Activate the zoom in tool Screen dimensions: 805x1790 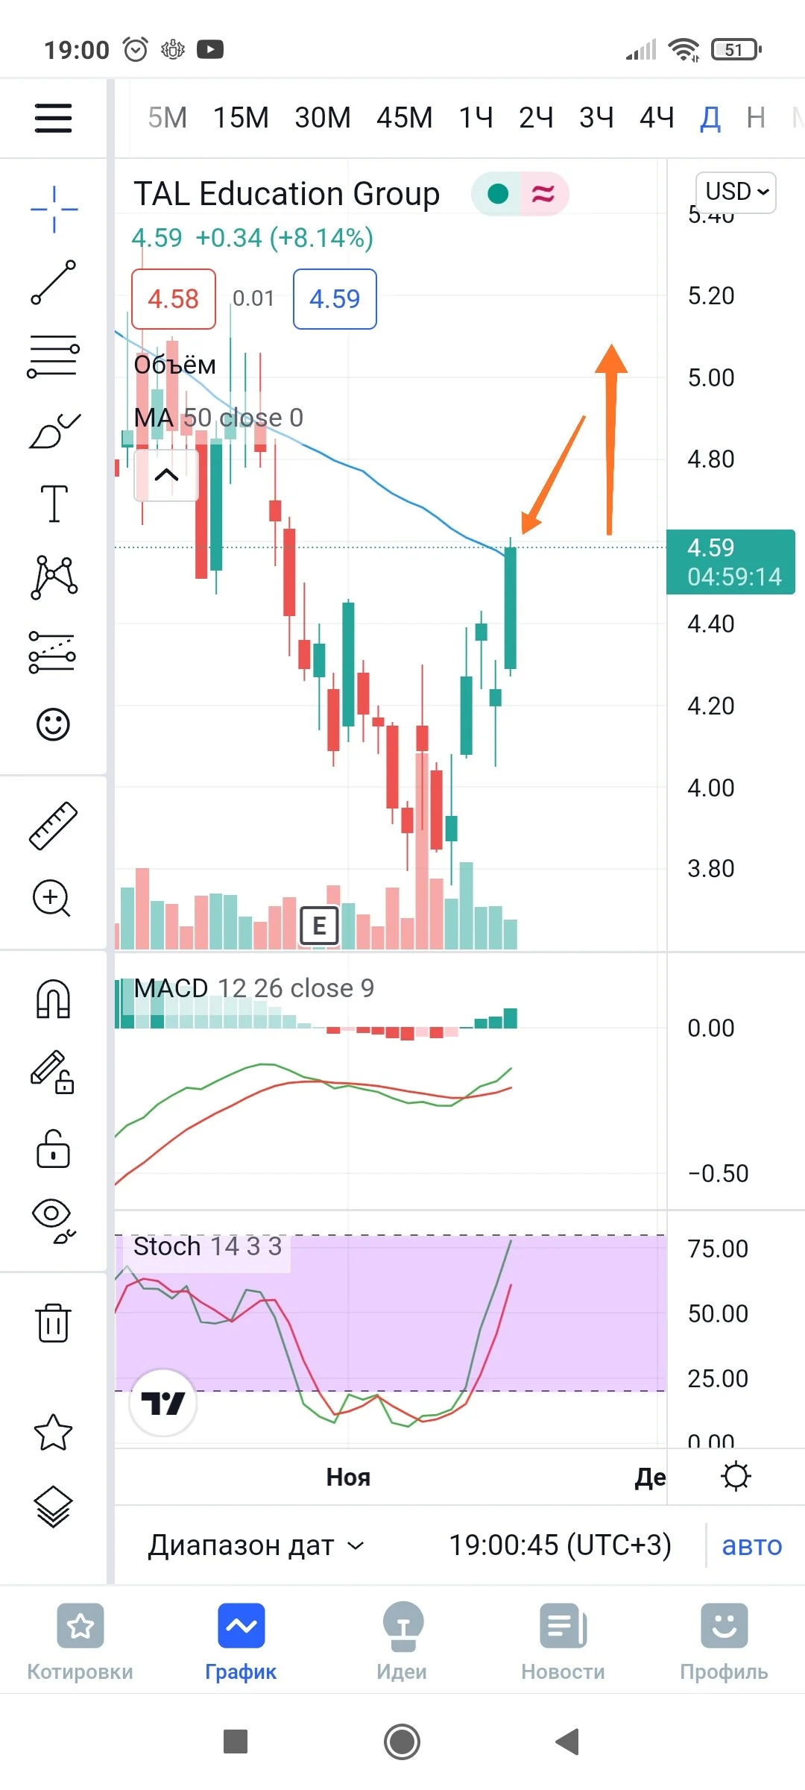click(52, 898)
